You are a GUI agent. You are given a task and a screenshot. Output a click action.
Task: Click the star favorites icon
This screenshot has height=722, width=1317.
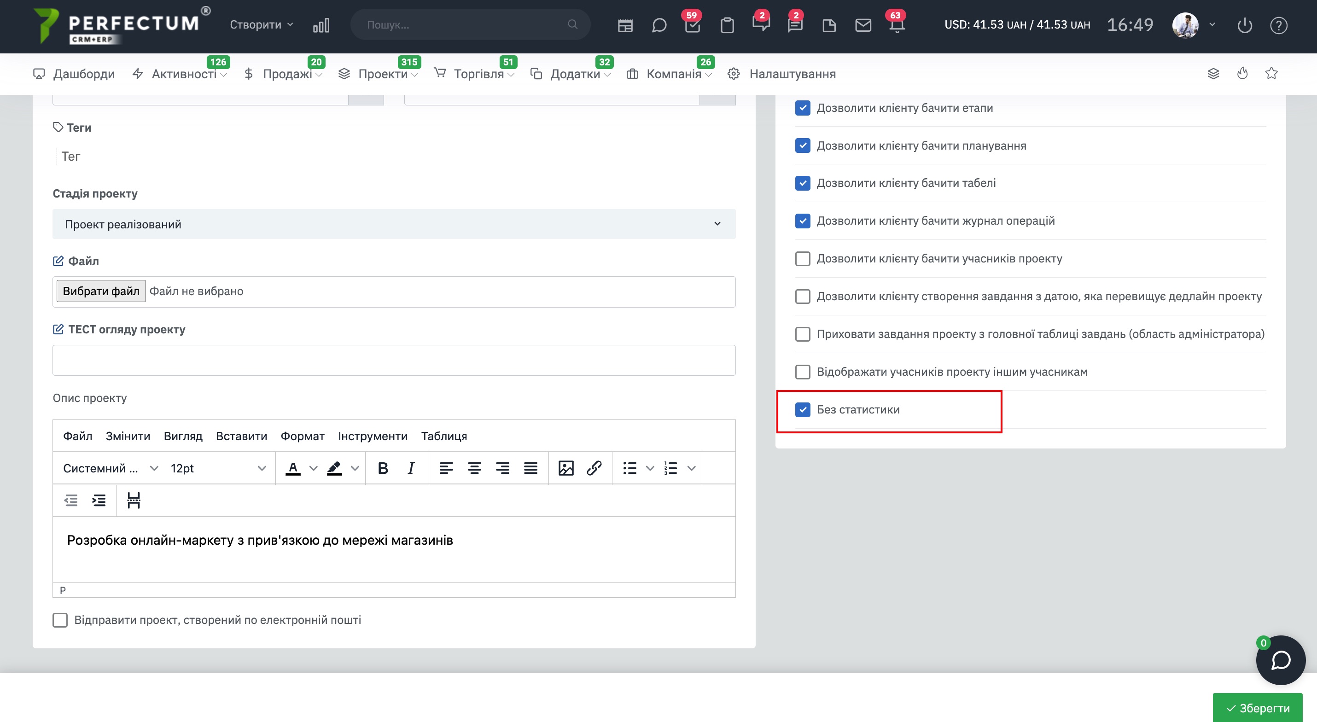click(x=1271, y=74)
